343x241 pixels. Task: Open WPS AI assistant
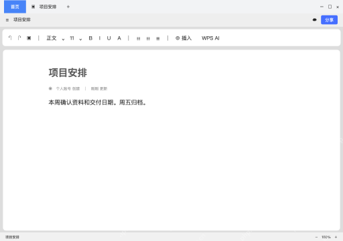pos(210,38)
